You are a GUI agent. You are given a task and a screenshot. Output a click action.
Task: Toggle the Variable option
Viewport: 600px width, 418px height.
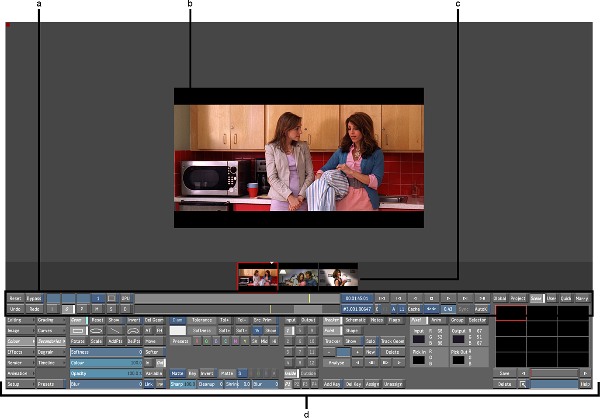point(154,373)
